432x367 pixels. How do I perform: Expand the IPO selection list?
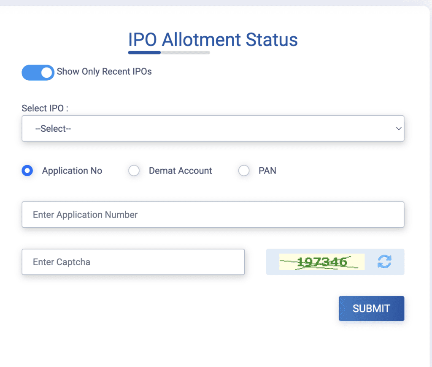coord(213,128)
